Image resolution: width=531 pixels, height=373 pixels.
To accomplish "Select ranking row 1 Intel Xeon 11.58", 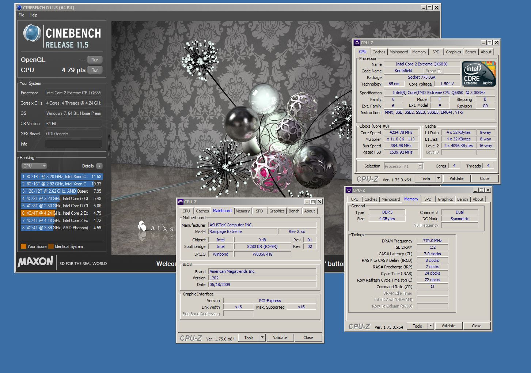I will pyautogui.click(x=62, y=177).
